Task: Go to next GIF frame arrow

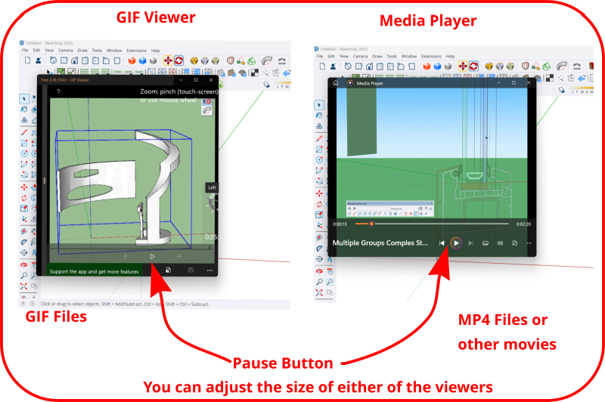Action: pos(178,256)
